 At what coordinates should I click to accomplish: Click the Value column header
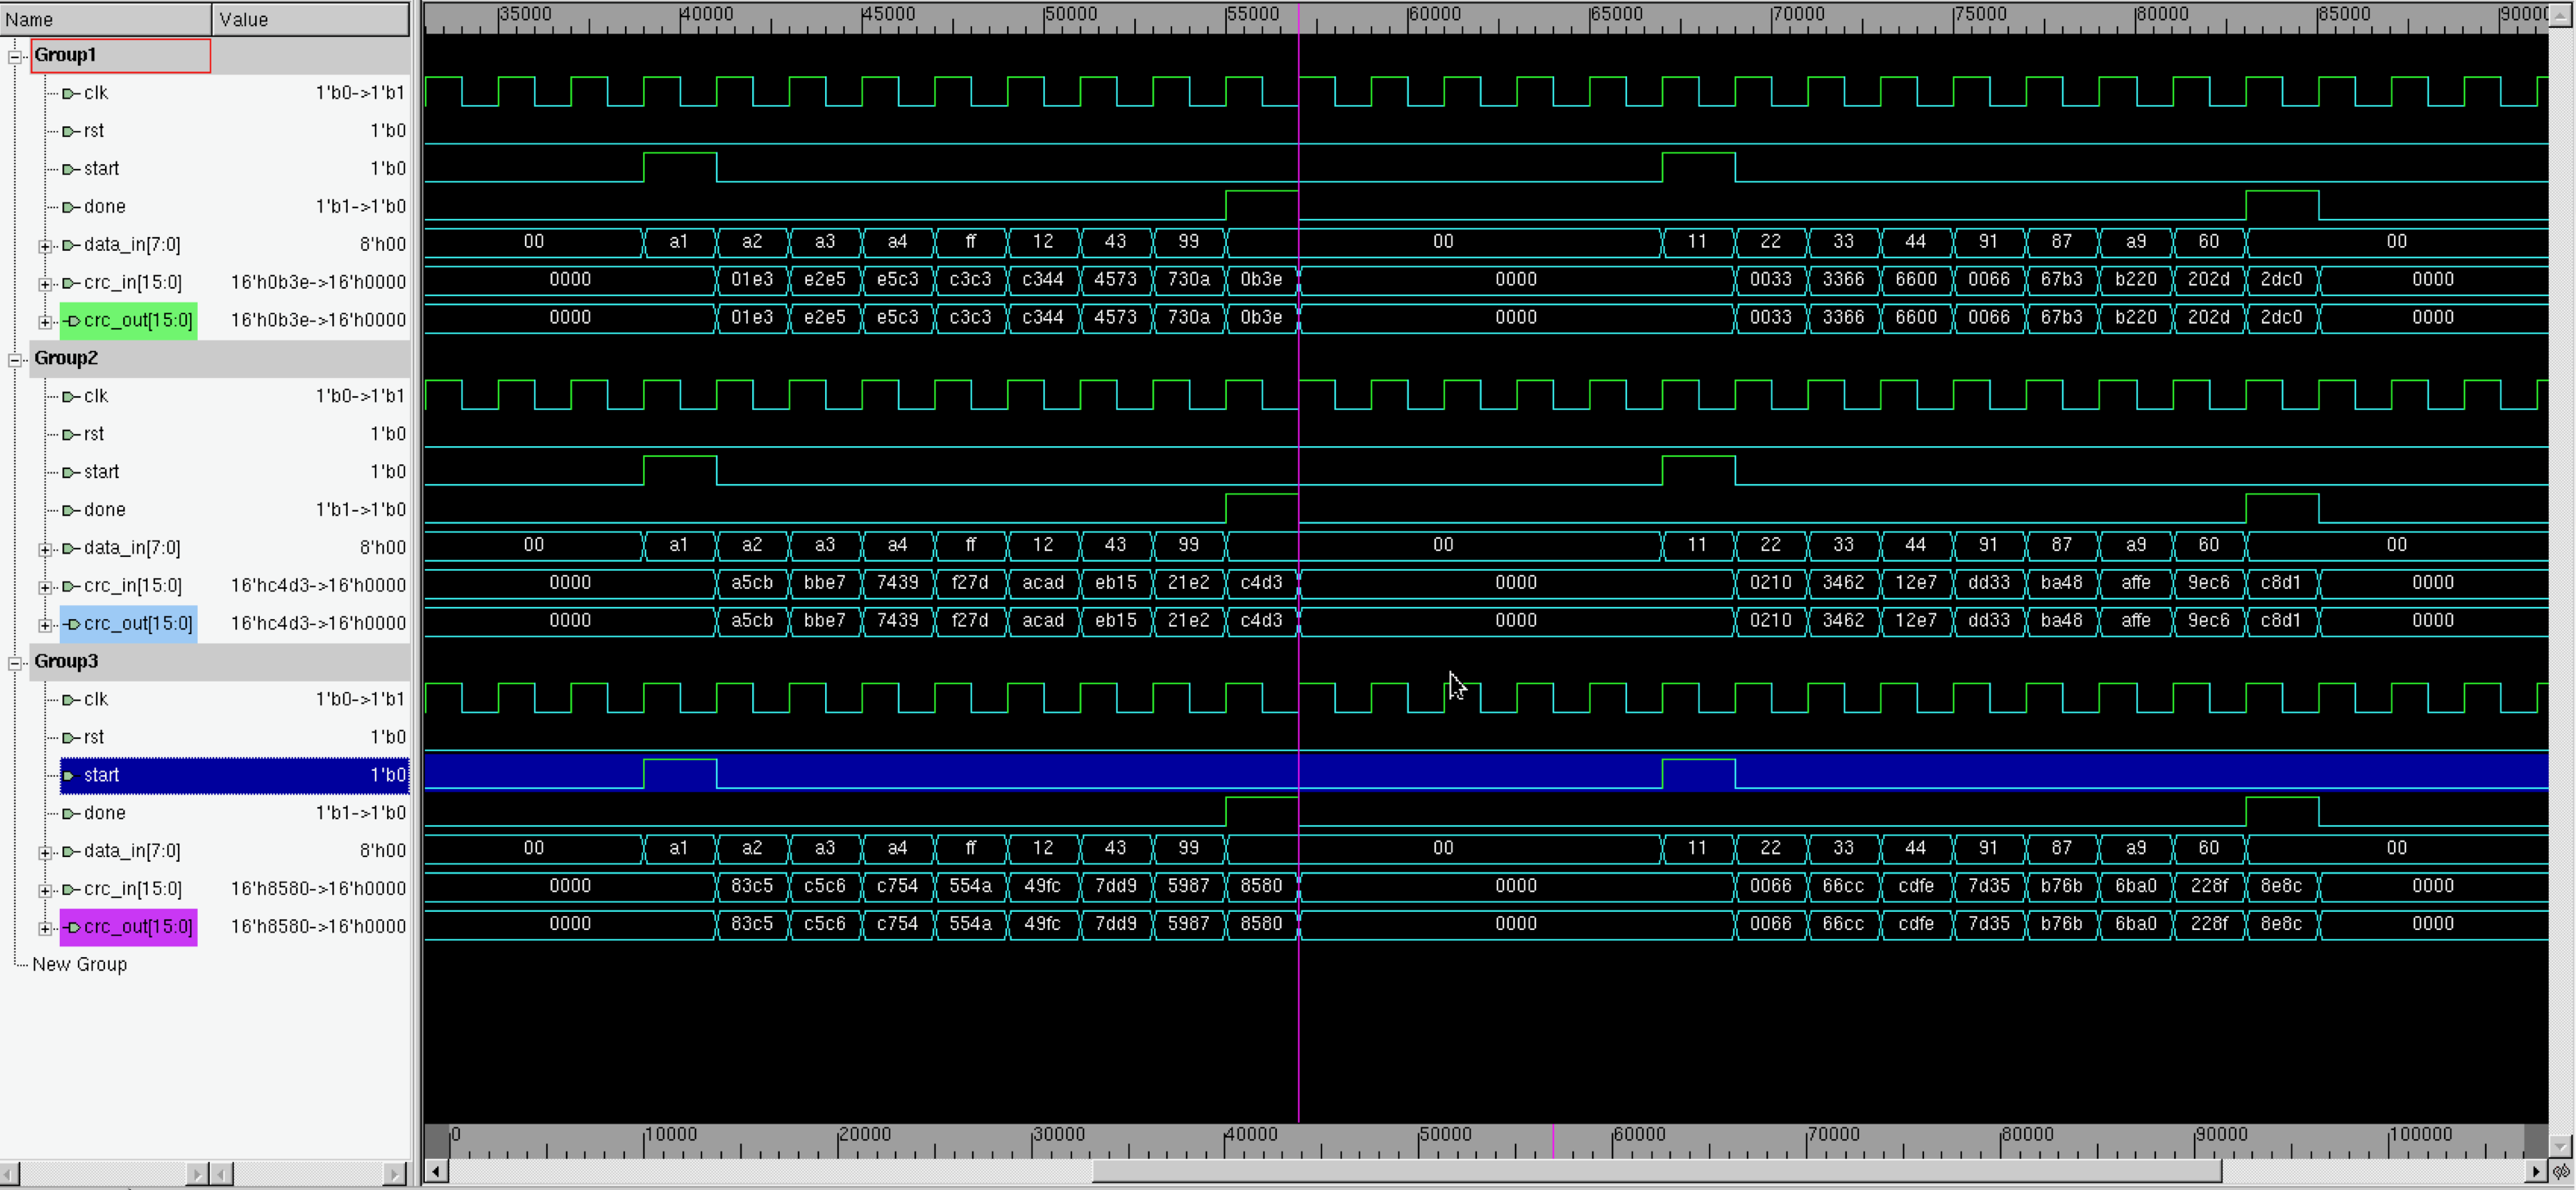click(311, 19)
